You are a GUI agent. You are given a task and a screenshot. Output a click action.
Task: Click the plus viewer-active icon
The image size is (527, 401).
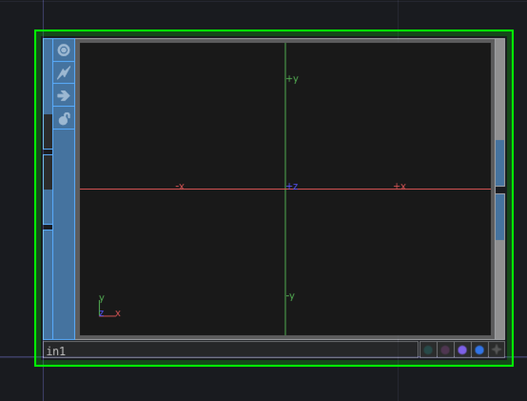click(497, 350)
